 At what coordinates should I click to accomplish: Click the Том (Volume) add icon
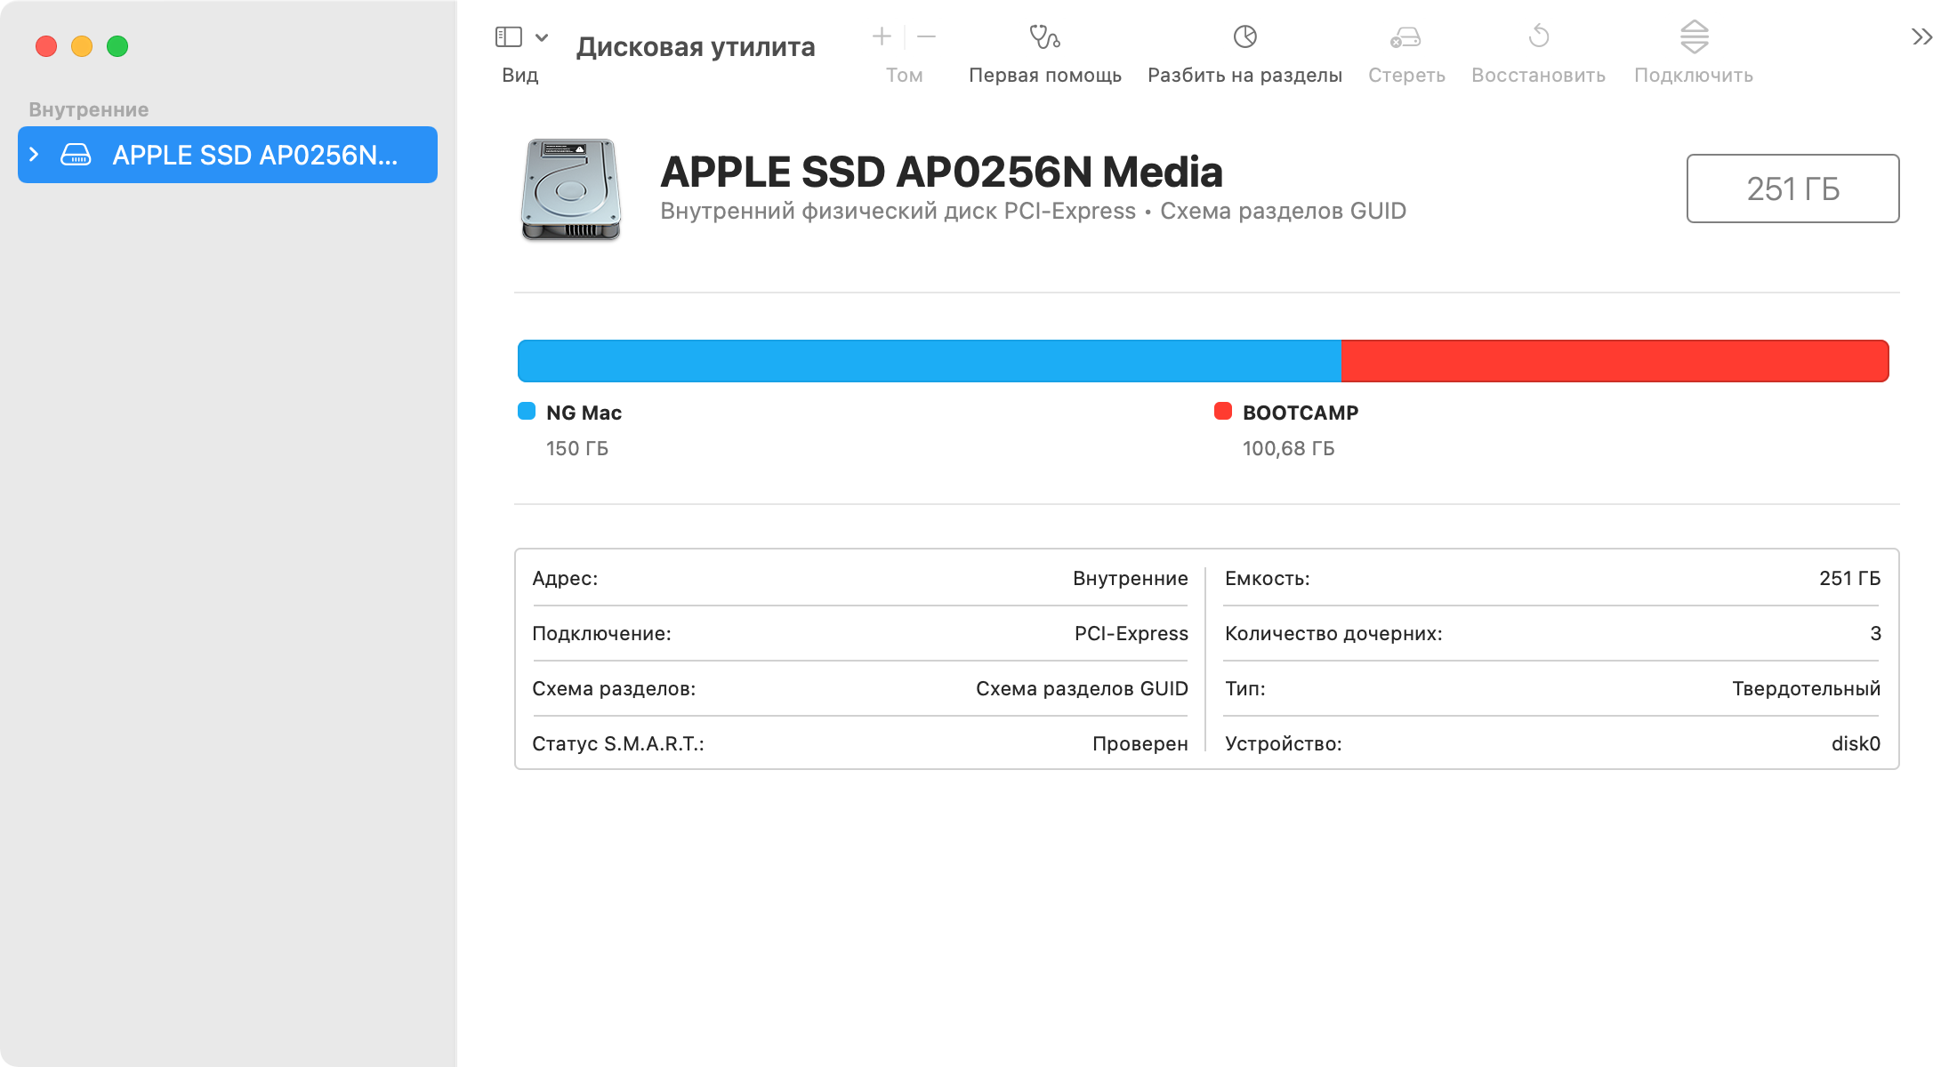881,36
